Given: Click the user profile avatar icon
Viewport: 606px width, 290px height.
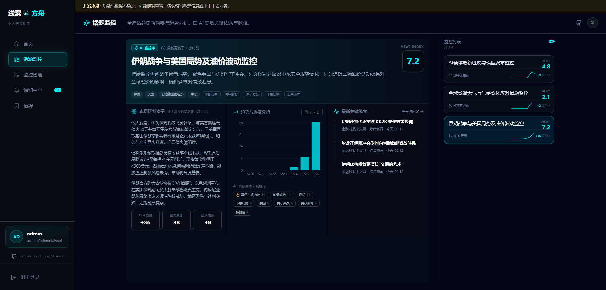Looking at the screenshot, I should pos(592,23).
